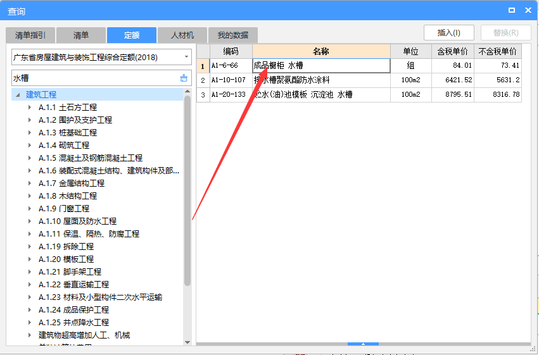The width and height of the screenshot is (539, 355).
Task: Expand the A.1.10 屋面及防水工程 node
Action: click(x=30, y=221)
